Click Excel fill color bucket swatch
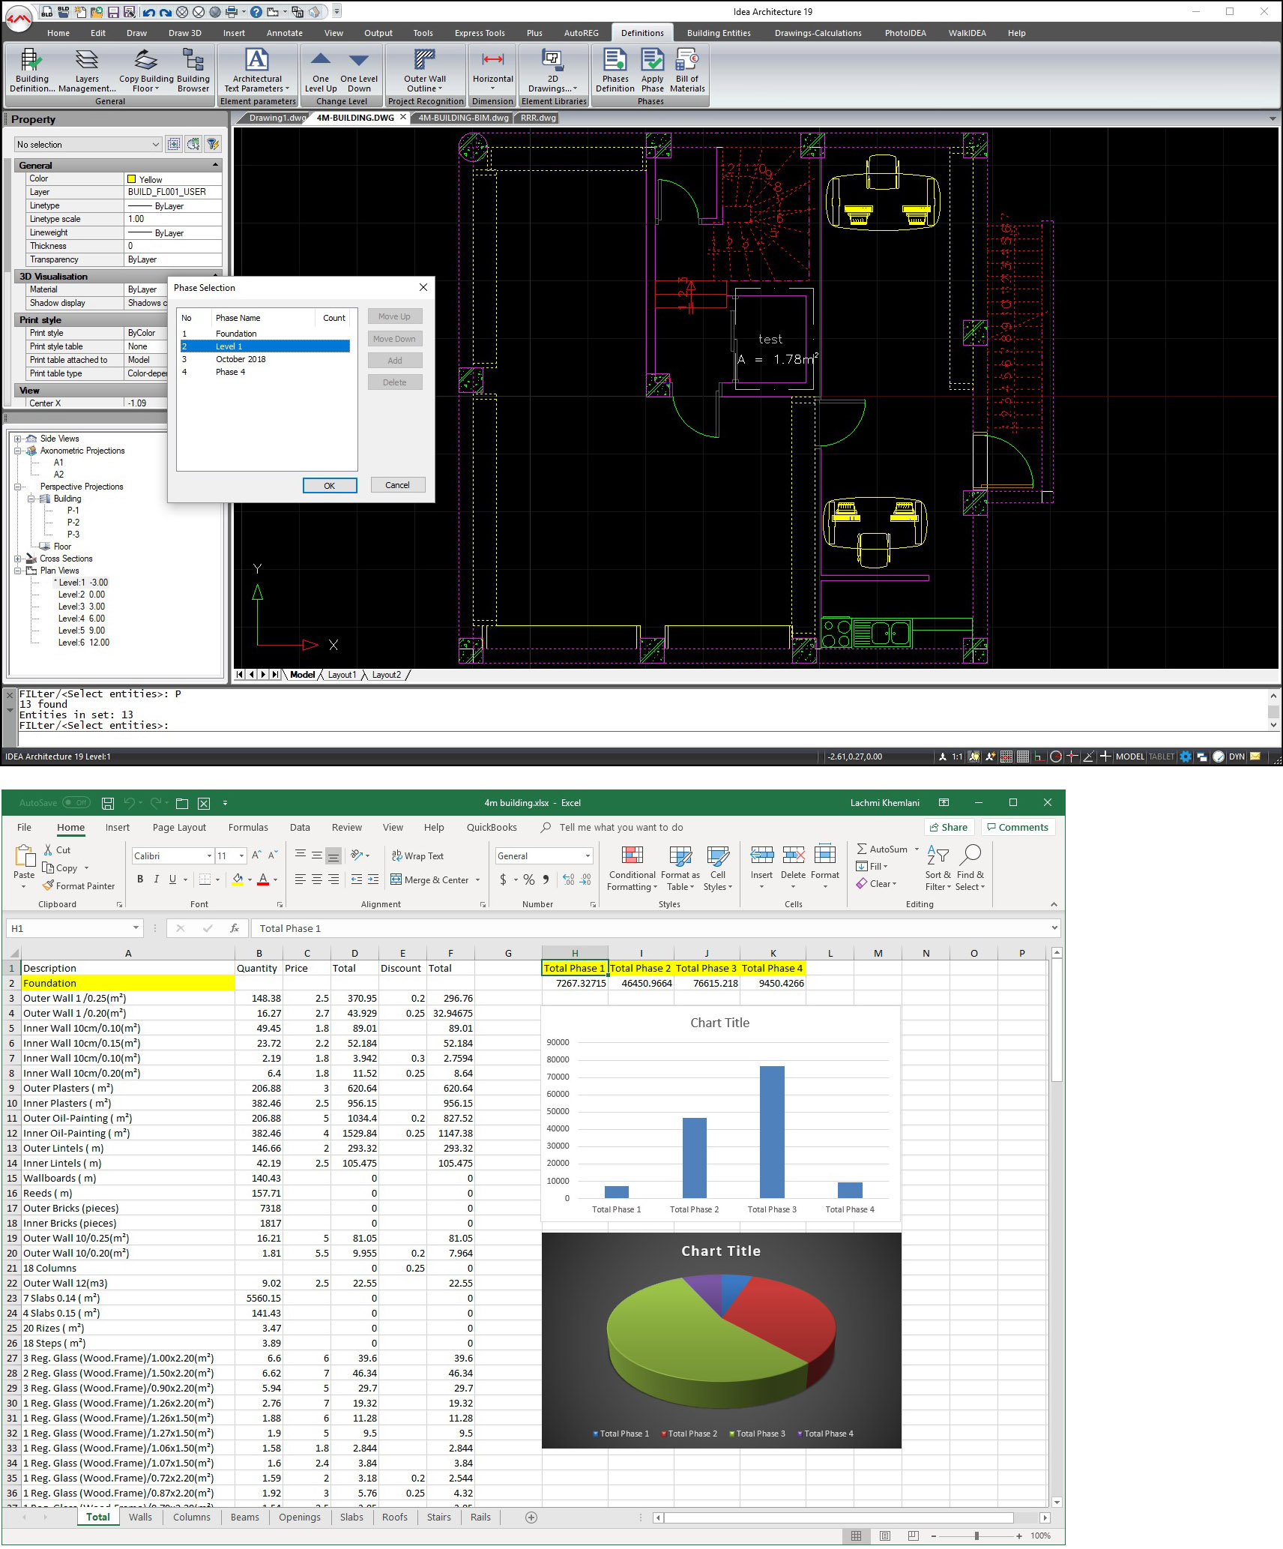1283x1549 pixels. tap(238, 879)
